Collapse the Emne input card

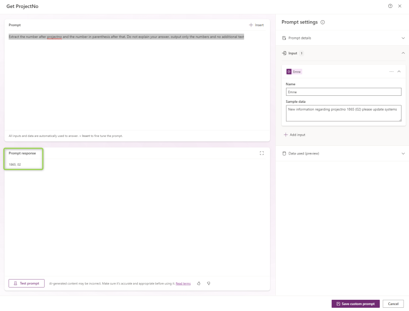click(x=399, y=71)
